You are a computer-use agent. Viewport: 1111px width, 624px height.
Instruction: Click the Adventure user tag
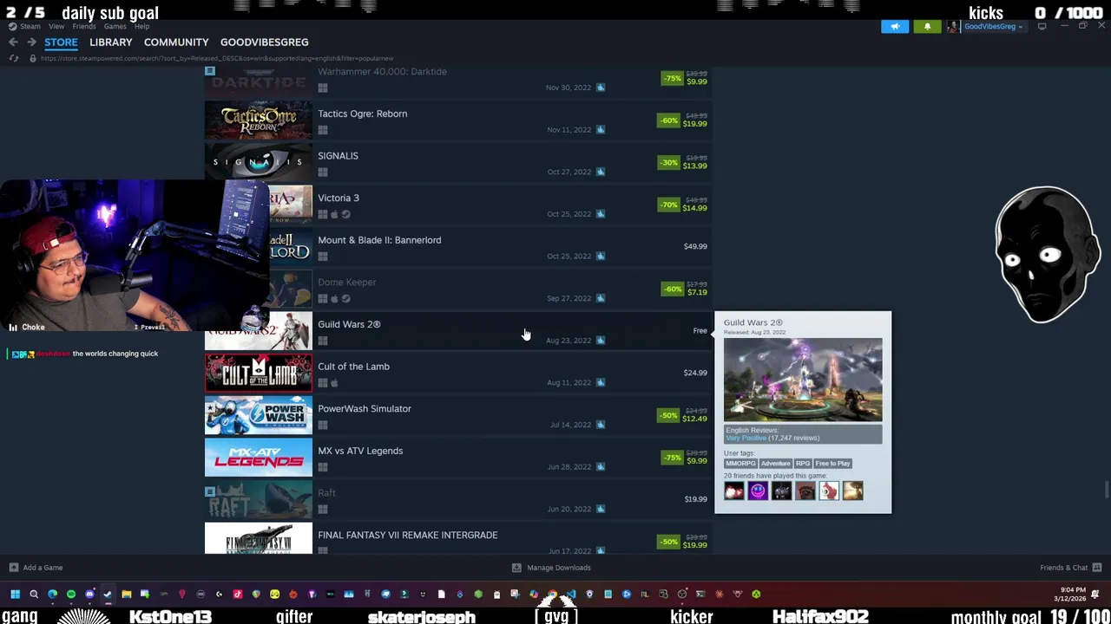[775, 464]
